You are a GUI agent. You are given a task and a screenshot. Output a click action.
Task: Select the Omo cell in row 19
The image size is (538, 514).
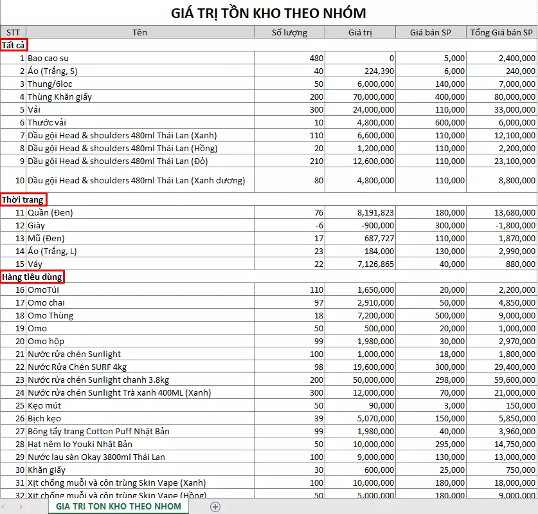point(140,328)
